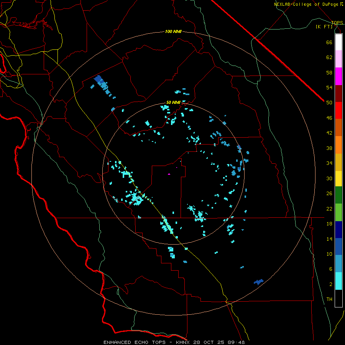Click the larger magenta echo near the radar center
This screenshot has width=345, height=345.
pyautogui.click(x=169, y=174)
